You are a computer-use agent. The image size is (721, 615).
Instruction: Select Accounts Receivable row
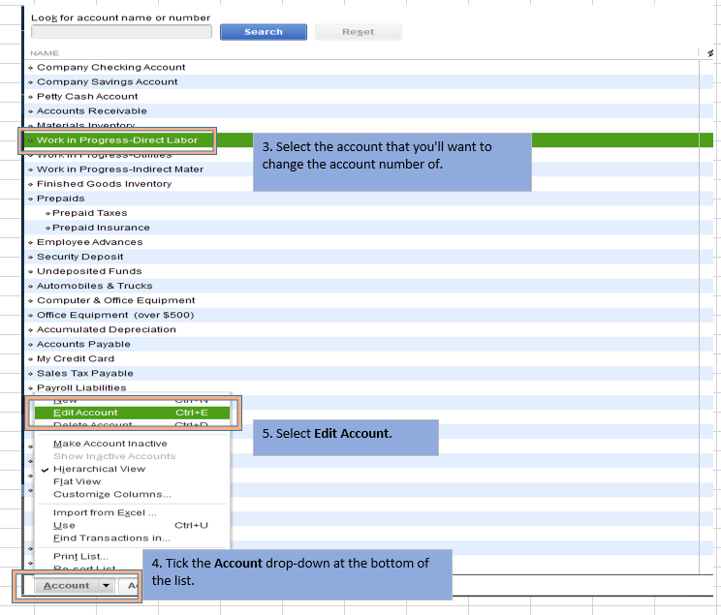[369, 111]
